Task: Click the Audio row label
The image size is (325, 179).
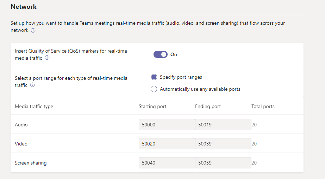Action: [x=21, y=125]
